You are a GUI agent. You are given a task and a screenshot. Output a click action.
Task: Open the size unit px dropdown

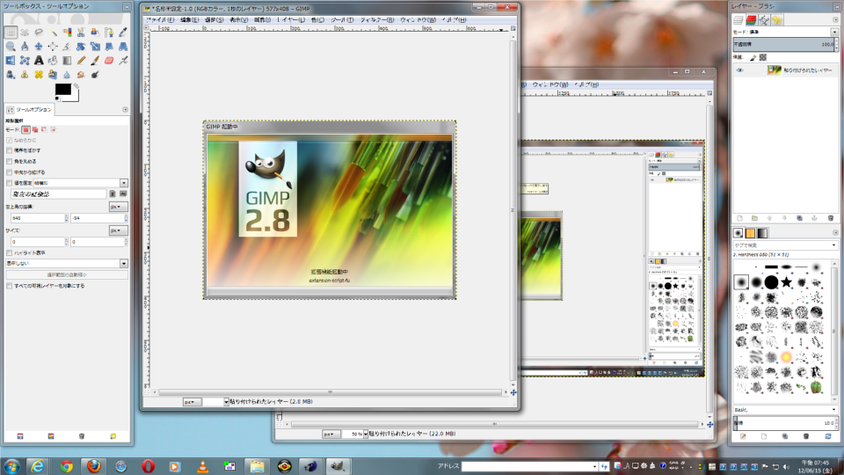click(118, 230)
